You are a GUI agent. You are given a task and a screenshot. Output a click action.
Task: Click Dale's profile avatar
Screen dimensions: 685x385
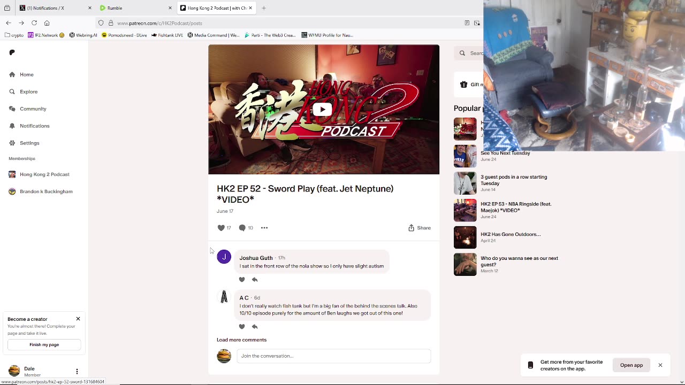(14, 371)
